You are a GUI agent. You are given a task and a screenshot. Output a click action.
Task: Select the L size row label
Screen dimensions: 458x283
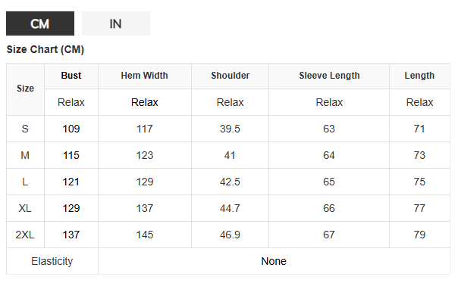[26, 182]
